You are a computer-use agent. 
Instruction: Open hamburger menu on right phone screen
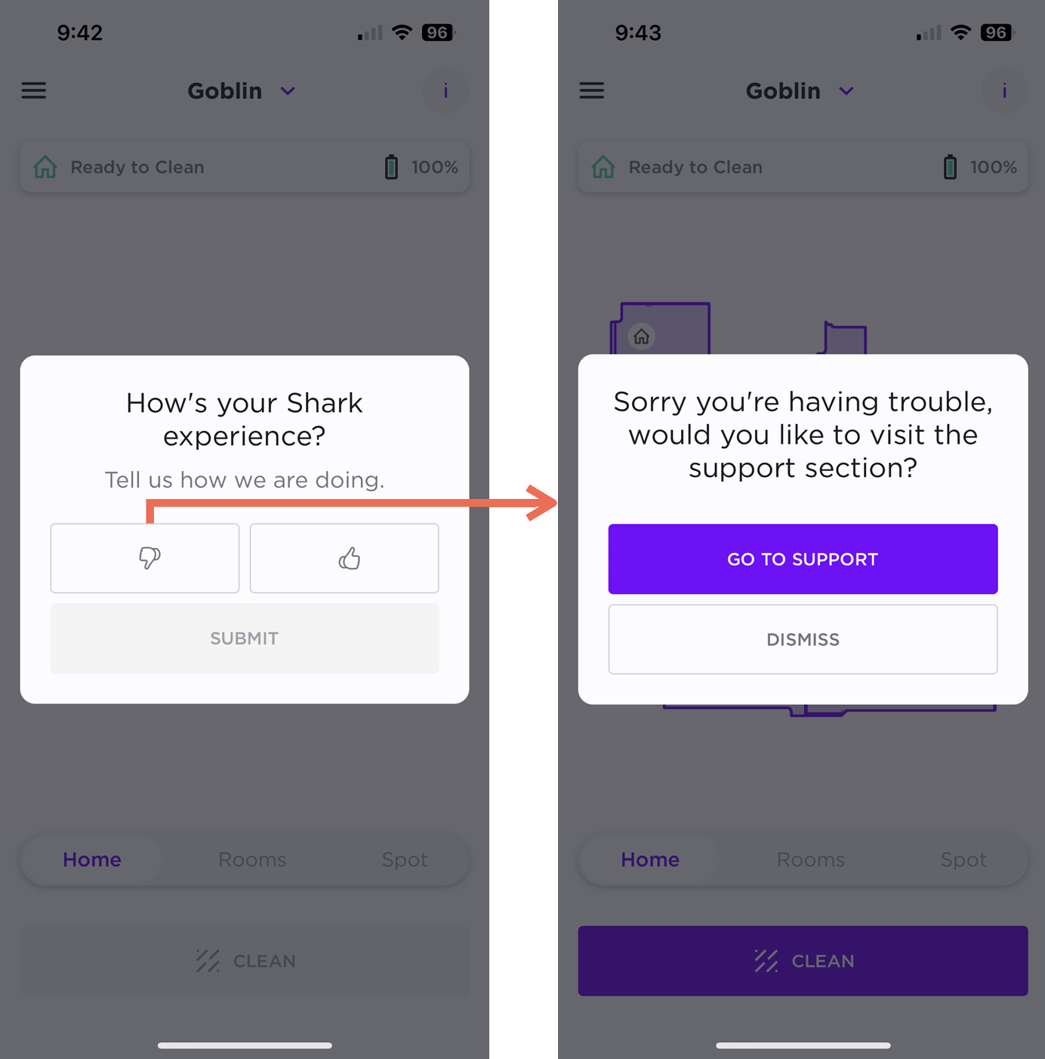click(592, 91)
